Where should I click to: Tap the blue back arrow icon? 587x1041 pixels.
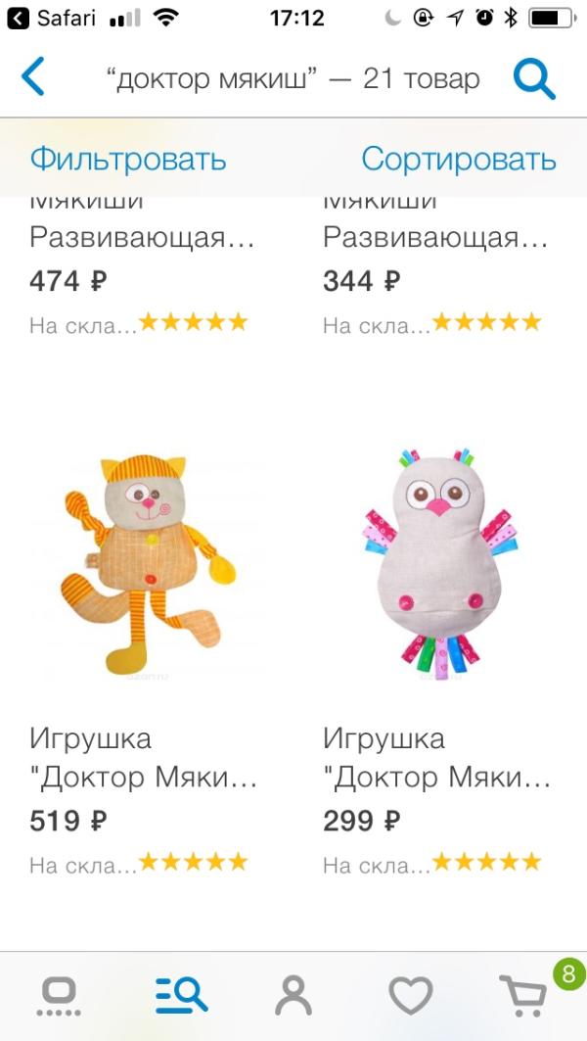(33, 76)
